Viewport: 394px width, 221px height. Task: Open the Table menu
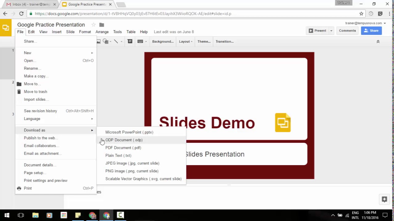click(x=131, y=32)
